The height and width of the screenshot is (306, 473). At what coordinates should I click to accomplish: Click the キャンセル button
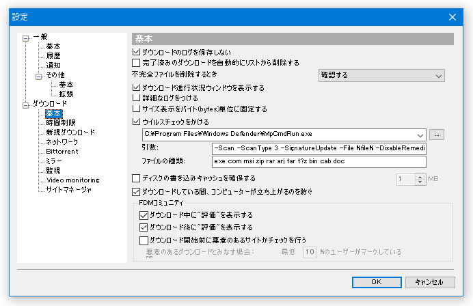(x=429, y=282)
